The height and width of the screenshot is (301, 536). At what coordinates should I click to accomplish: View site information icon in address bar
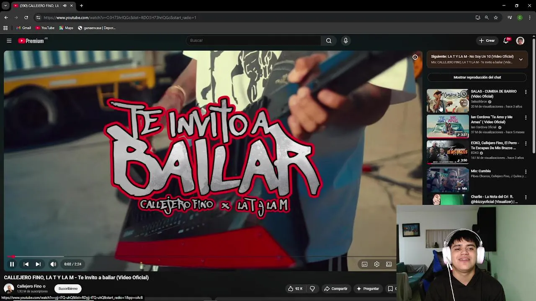pos(38,18)
